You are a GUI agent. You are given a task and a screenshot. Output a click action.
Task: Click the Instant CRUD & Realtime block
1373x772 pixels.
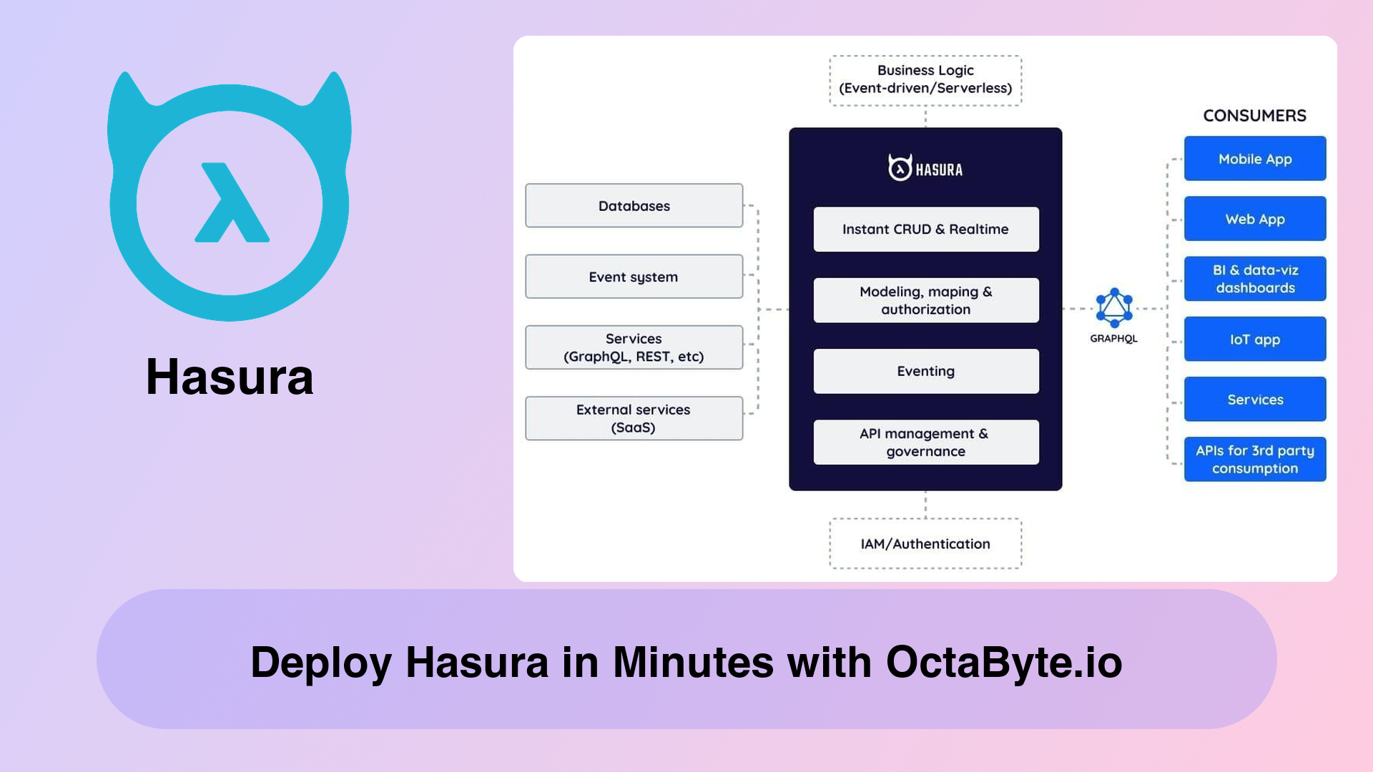925,229
